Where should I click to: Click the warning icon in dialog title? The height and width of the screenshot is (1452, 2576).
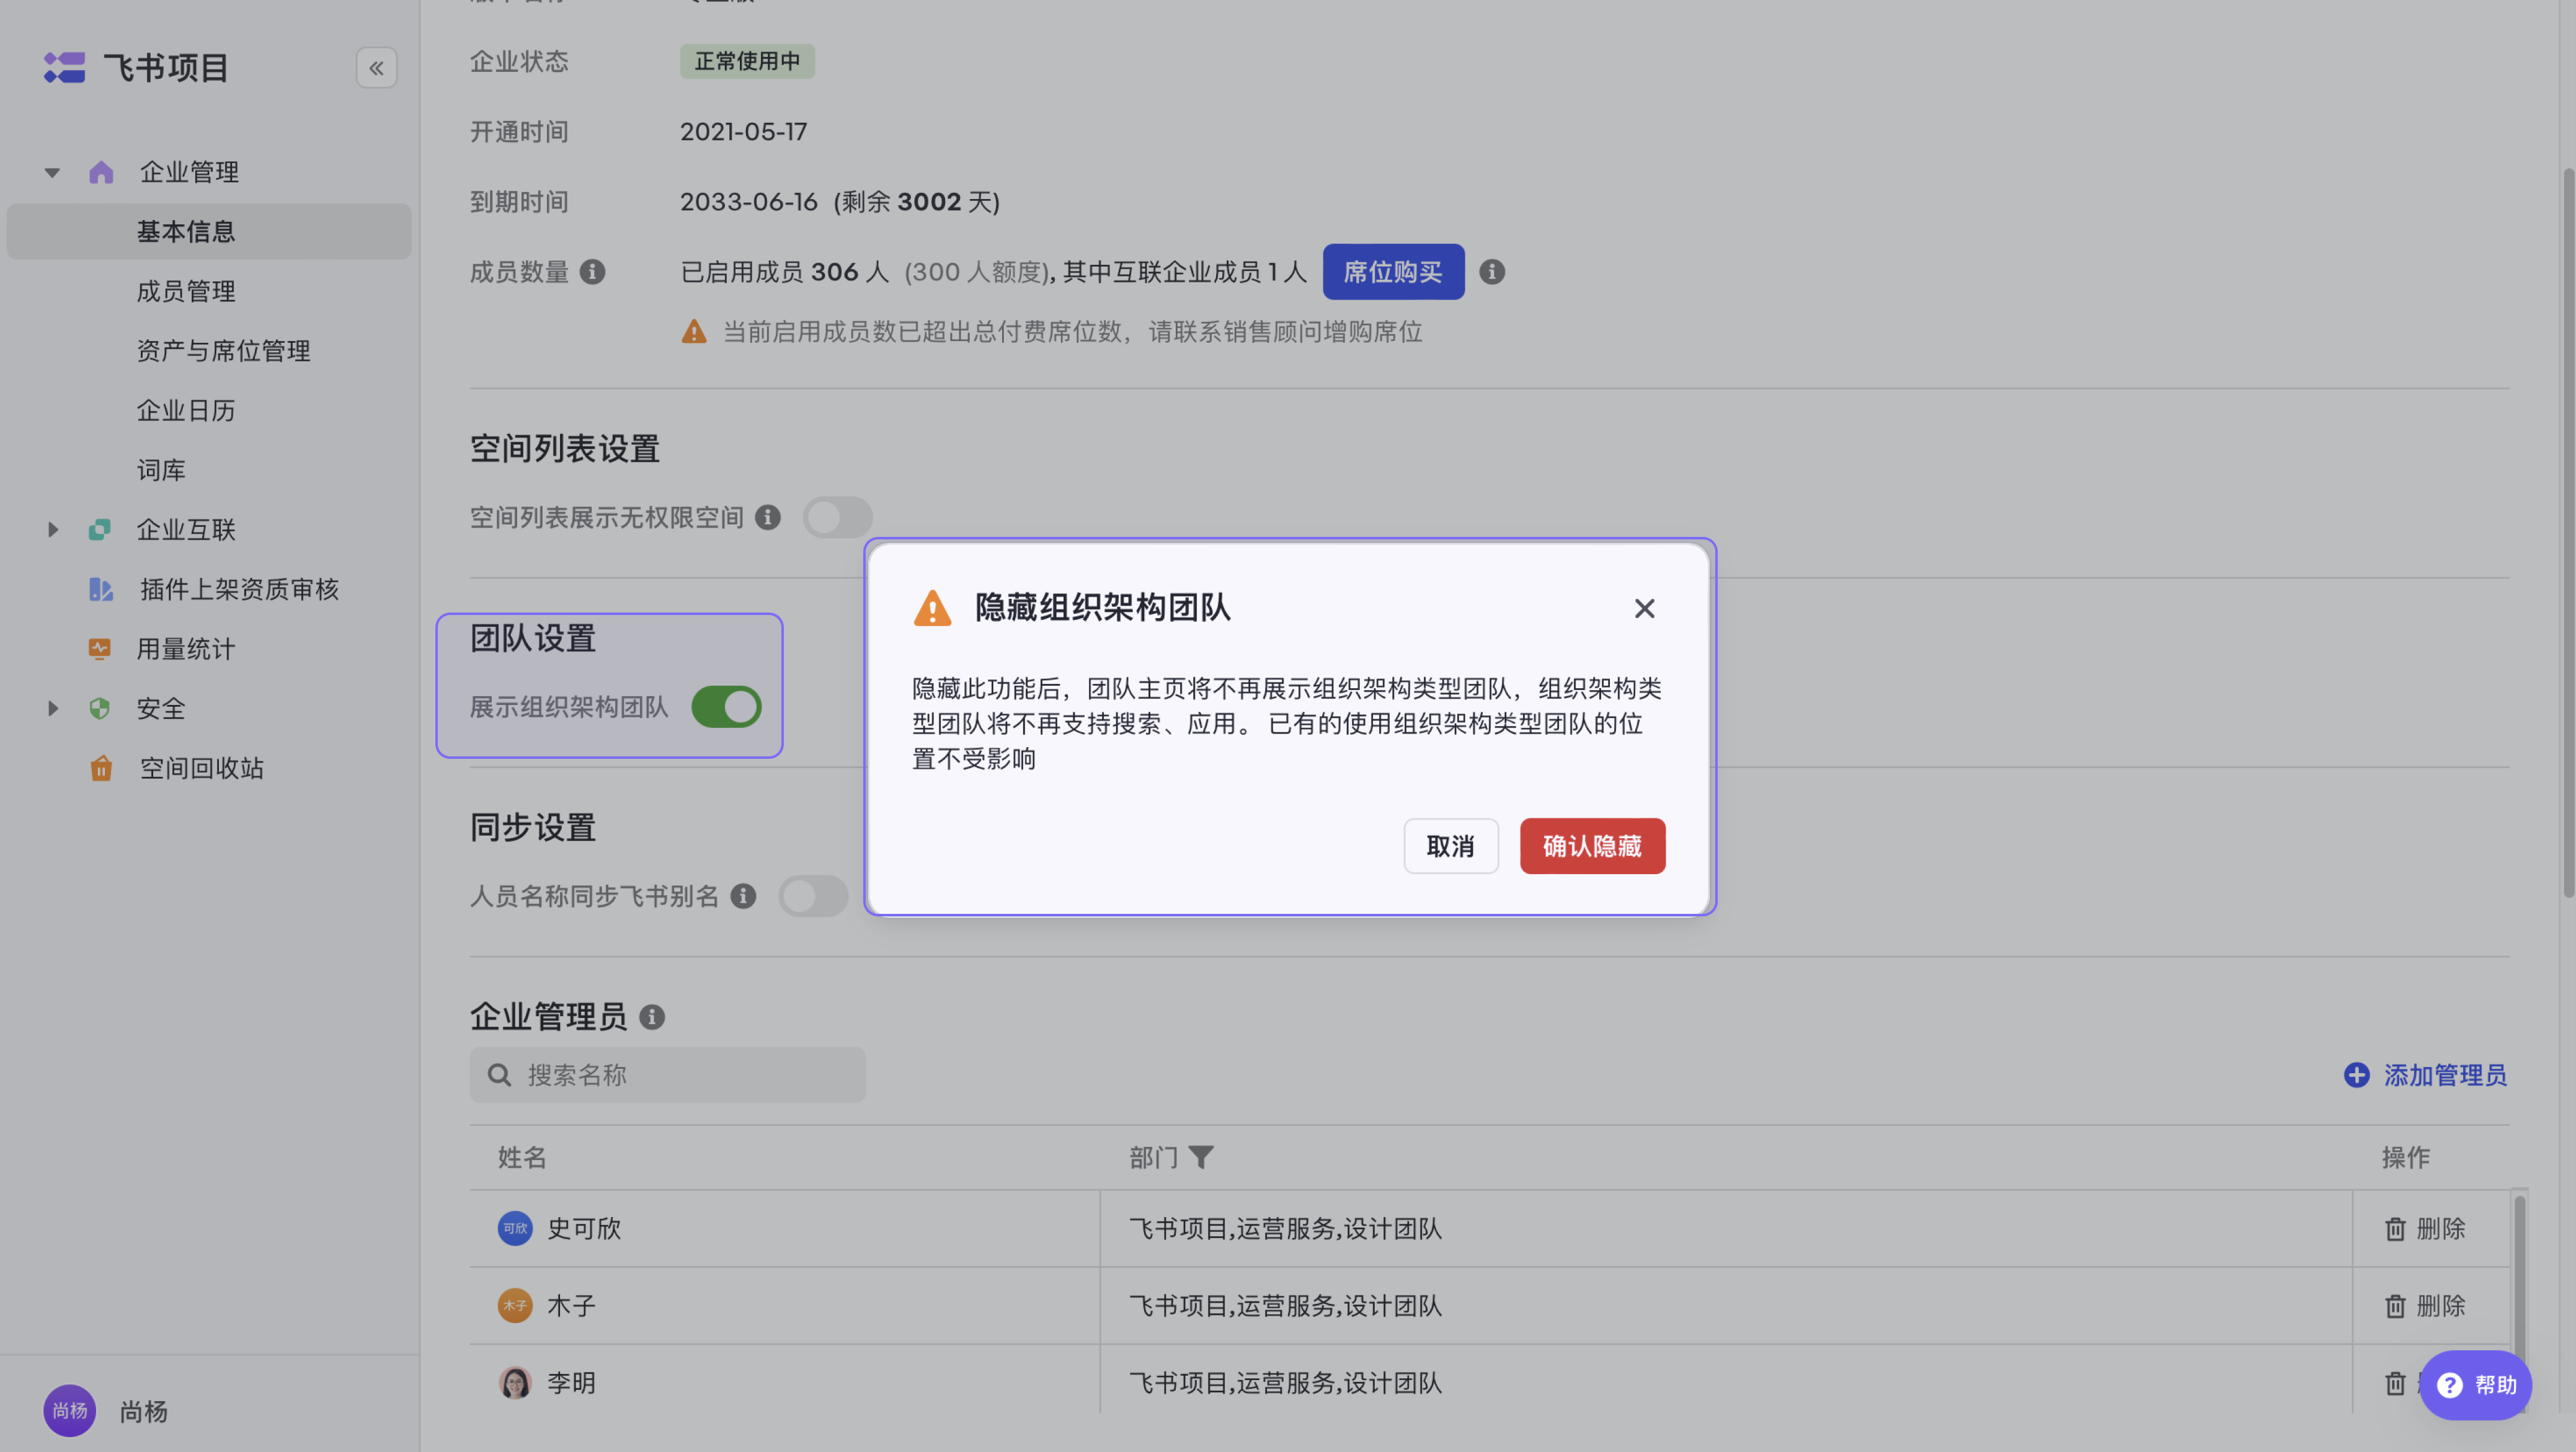(932, 608)
